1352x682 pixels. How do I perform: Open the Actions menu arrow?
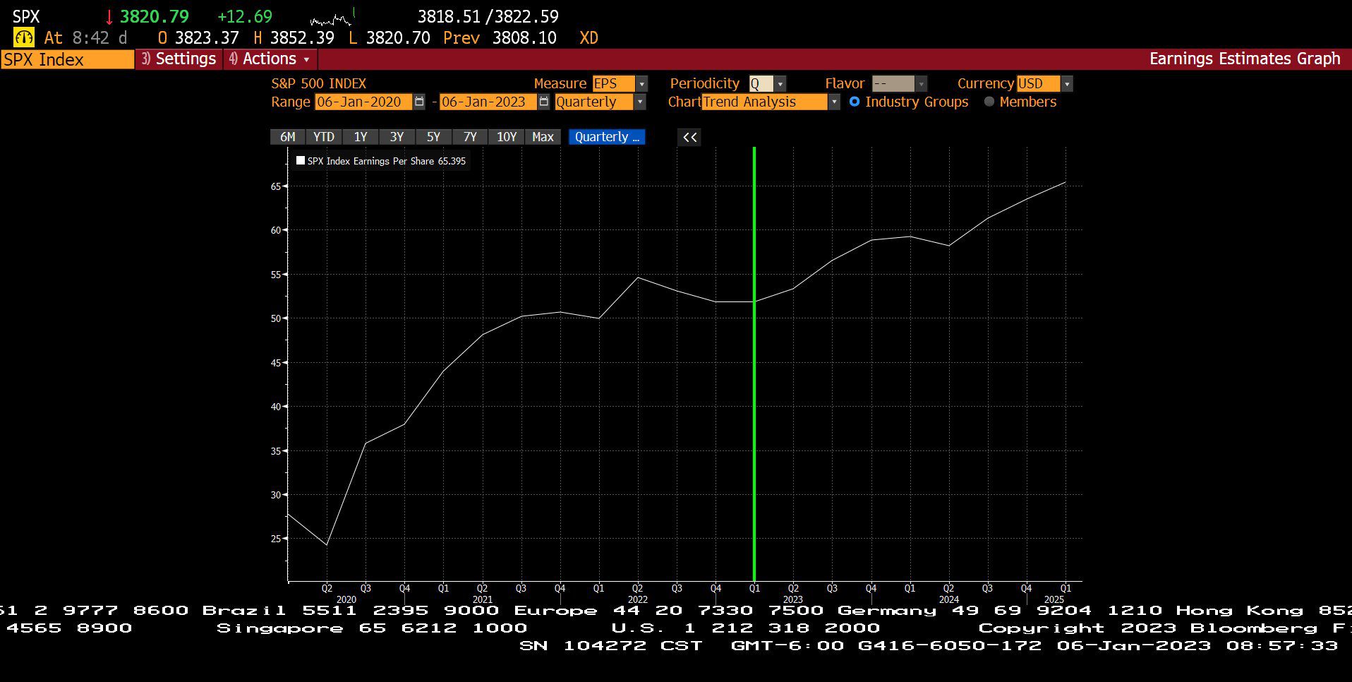click(x=306, y=59)
